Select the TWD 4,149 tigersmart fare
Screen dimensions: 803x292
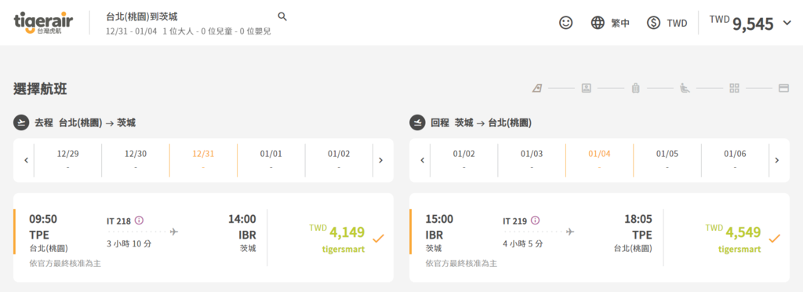coord(337,238)
